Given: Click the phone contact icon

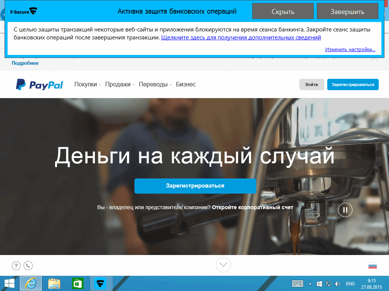Looking at the screenshot, I should 28,265.
